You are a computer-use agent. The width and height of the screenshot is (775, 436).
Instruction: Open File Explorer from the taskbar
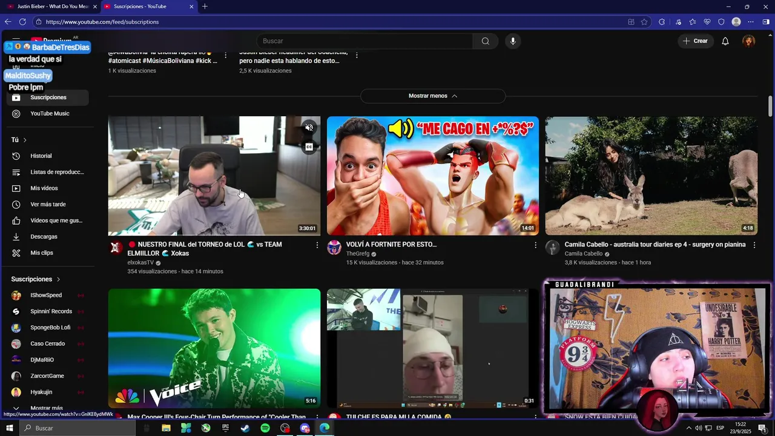point(166,428)
